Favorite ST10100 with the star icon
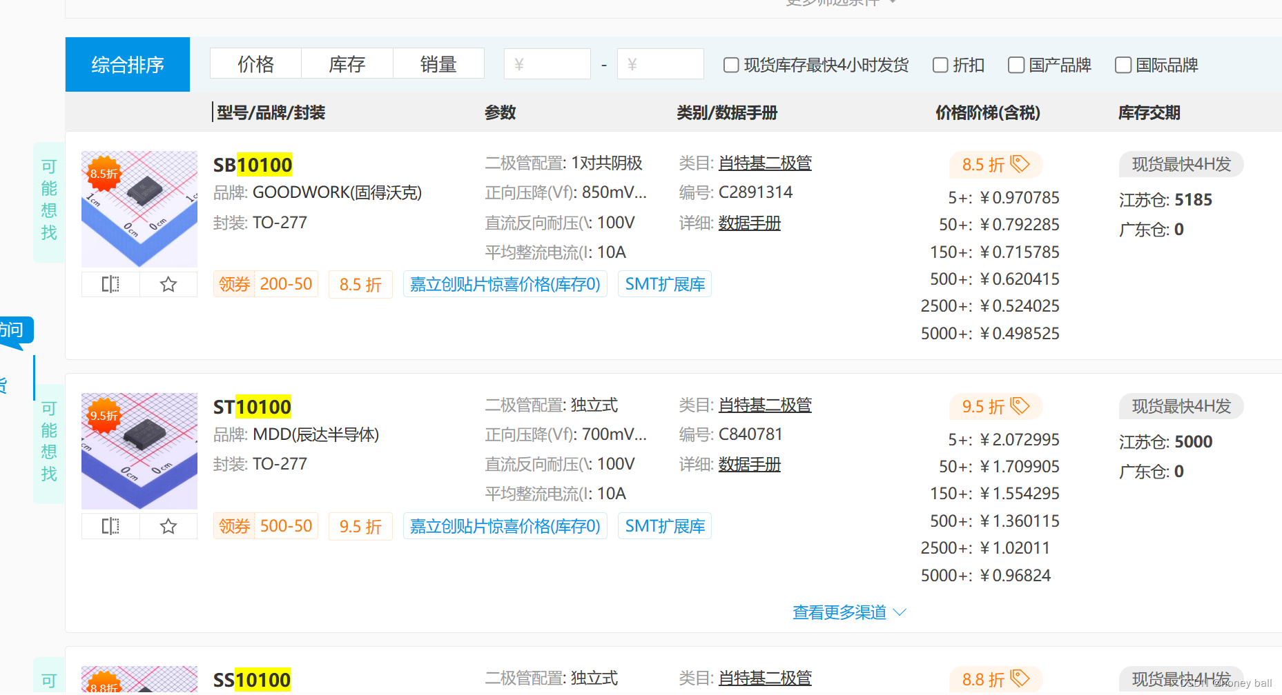 [x=168, y=526]
